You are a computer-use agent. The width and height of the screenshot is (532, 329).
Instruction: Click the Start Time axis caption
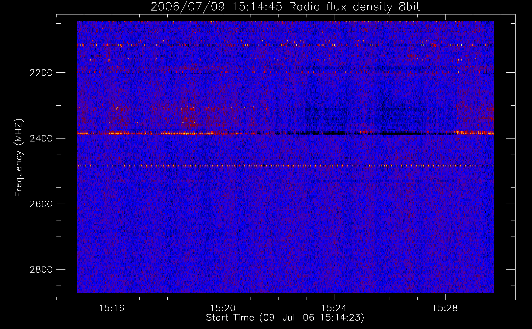tap(285, 318)
